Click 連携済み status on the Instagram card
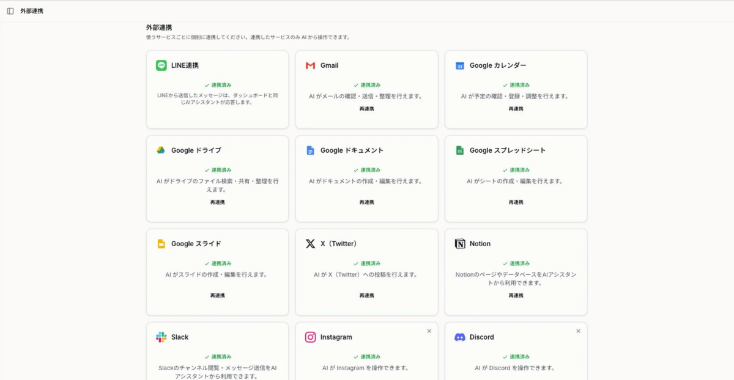Viewport: 734px width, 380px height. point(367,357)
